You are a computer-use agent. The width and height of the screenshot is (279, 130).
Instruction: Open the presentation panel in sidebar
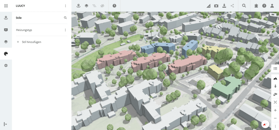pos(6,30)
